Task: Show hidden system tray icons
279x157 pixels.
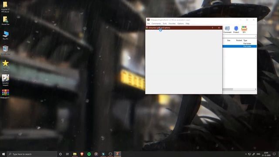Action: click(246, 154)
